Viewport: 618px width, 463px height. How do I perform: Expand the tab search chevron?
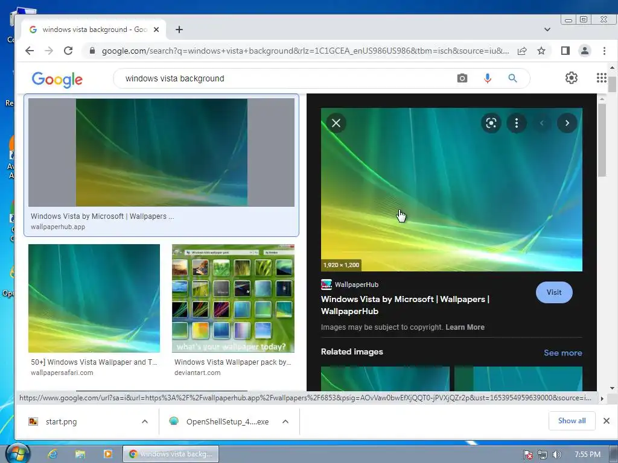(x=547, y=30)
